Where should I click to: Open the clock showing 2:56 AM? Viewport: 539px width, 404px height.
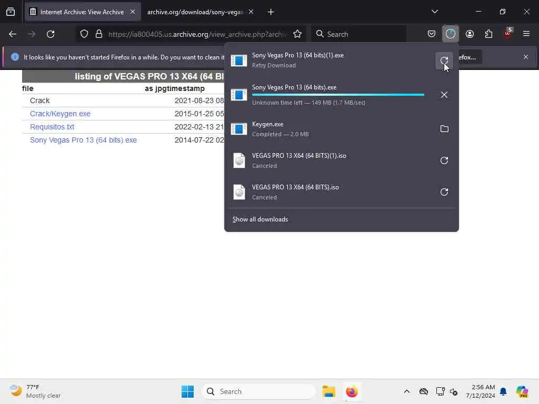pos(480,391)
